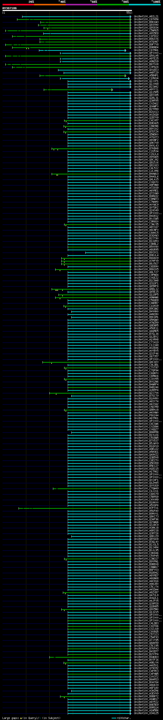The image size is (163, 720).
Task: Select the UniRef100_B1WUD3 label
Action: pos(146,657)
